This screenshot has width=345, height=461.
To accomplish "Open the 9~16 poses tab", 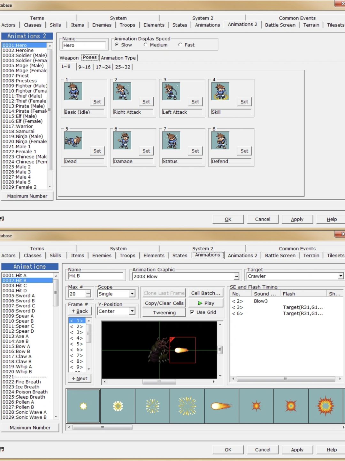I will [x=84, y=67].
